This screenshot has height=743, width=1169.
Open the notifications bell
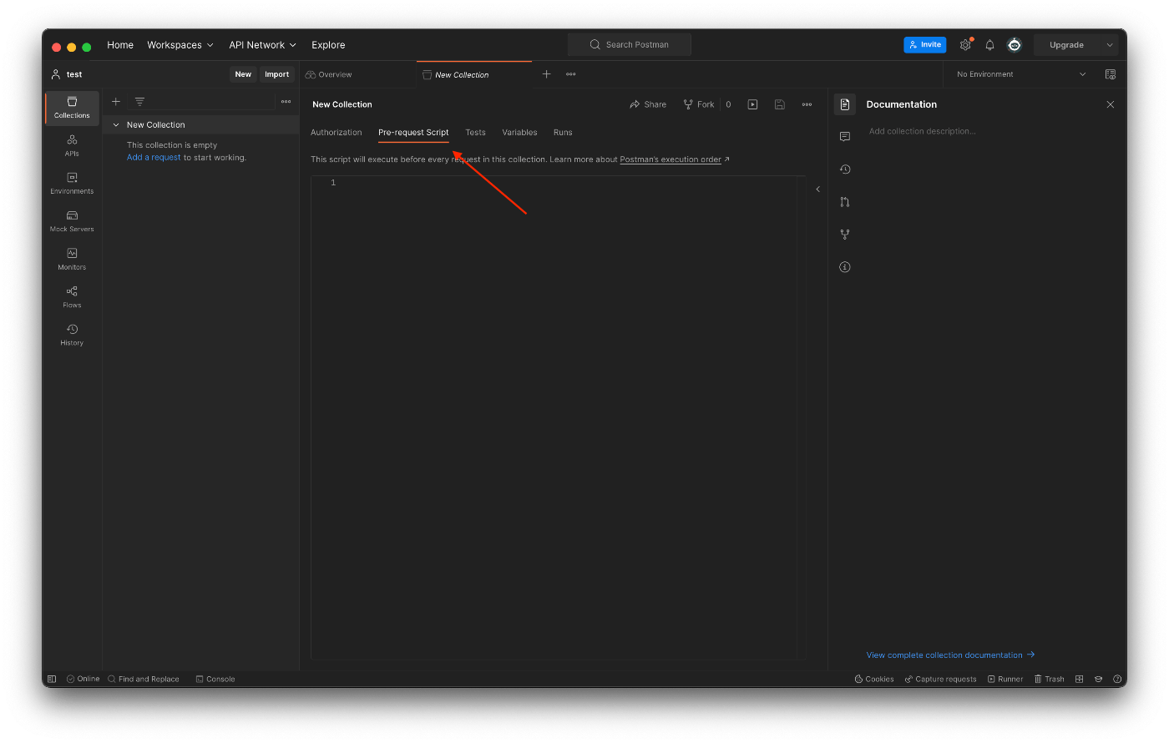[989, 45]
